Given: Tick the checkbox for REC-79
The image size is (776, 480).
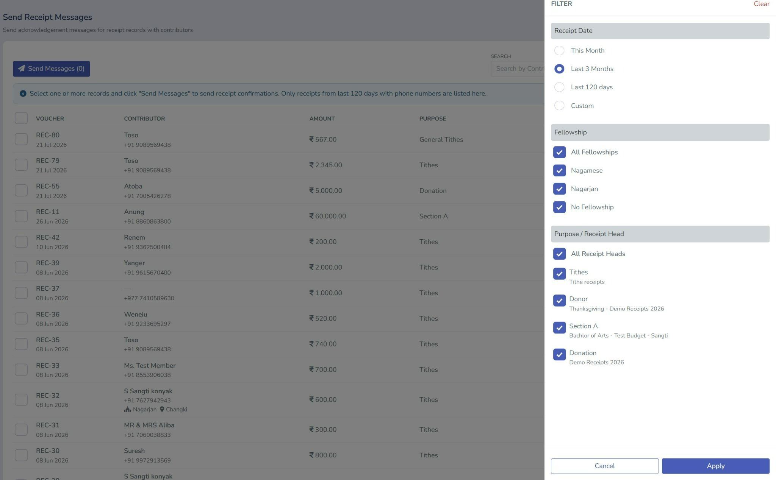Looking at the screenshot, I should tap(21, 165).
